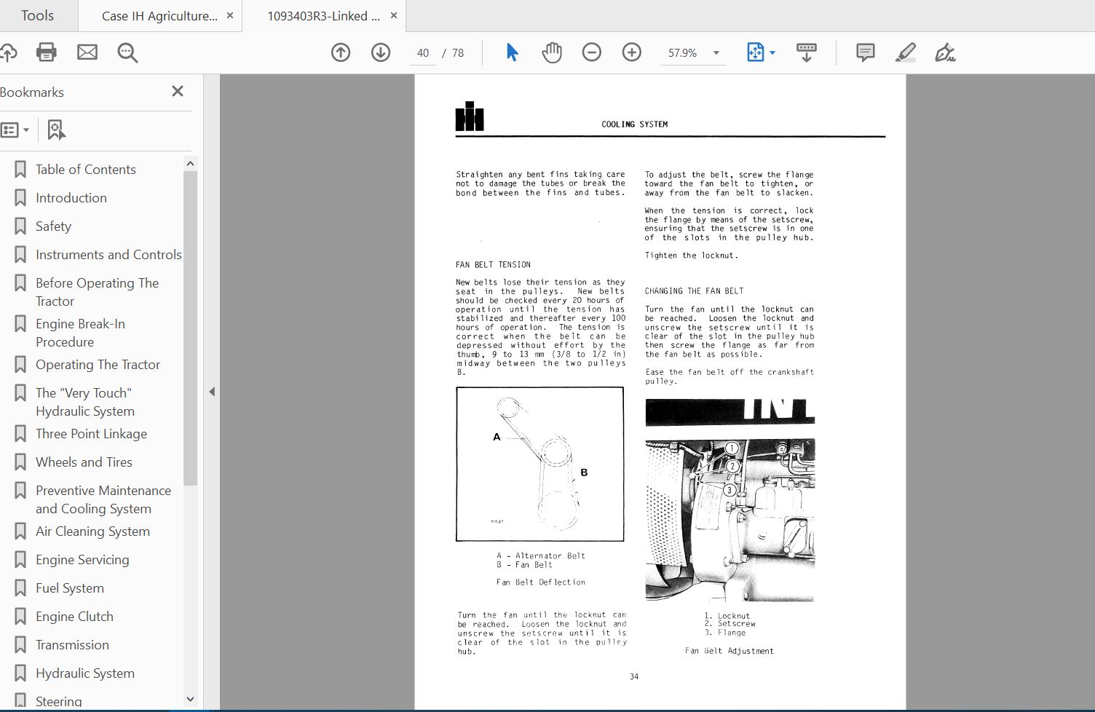The width and height of the screenshot is (1095, 712).
Task: Zoom in with the plus button
Action: click(632, 52)
